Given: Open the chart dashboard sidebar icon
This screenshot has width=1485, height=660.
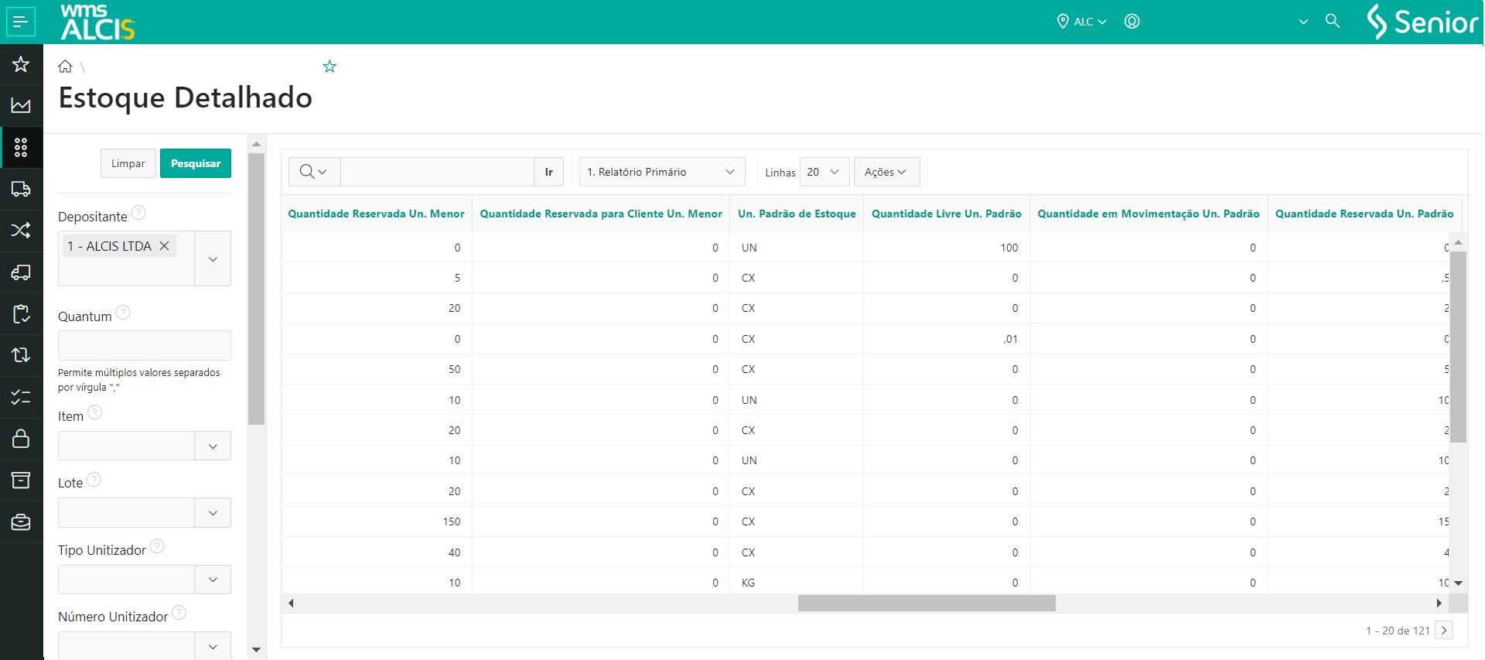Looking at the screenshot, I should click(x=21, y=105).
